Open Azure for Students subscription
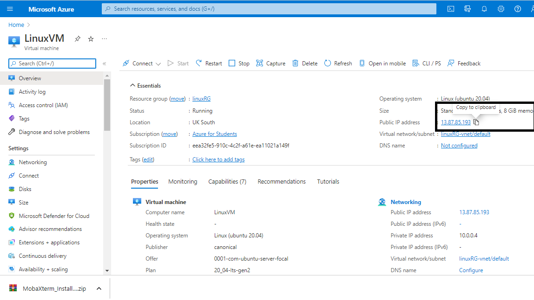The image size is (534, 300). pyautogui.click(x=215, y=134)
